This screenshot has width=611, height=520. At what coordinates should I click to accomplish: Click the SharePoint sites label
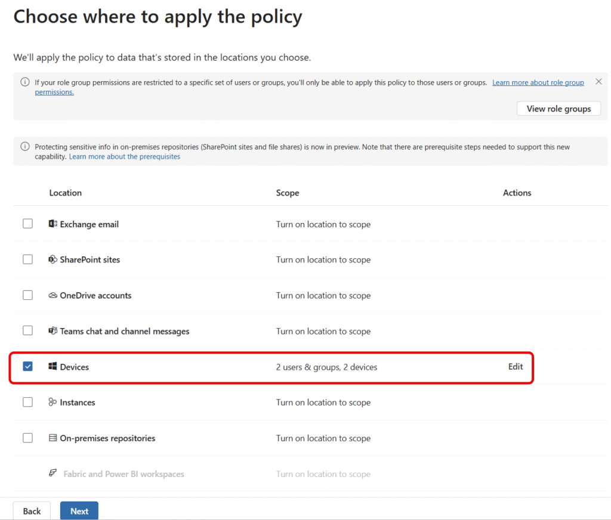pos(90,260)
